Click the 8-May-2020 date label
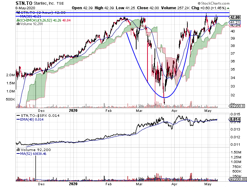 25,8
